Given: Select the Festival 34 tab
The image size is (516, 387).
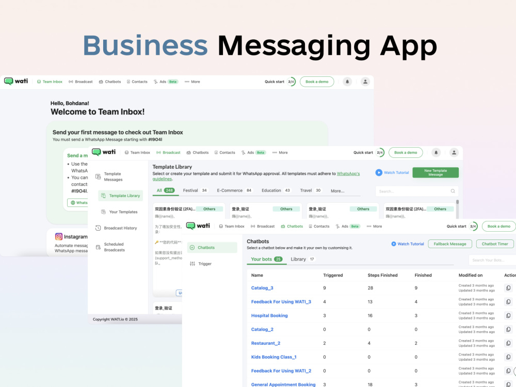Looking at the screenshot, I should 196,190.
